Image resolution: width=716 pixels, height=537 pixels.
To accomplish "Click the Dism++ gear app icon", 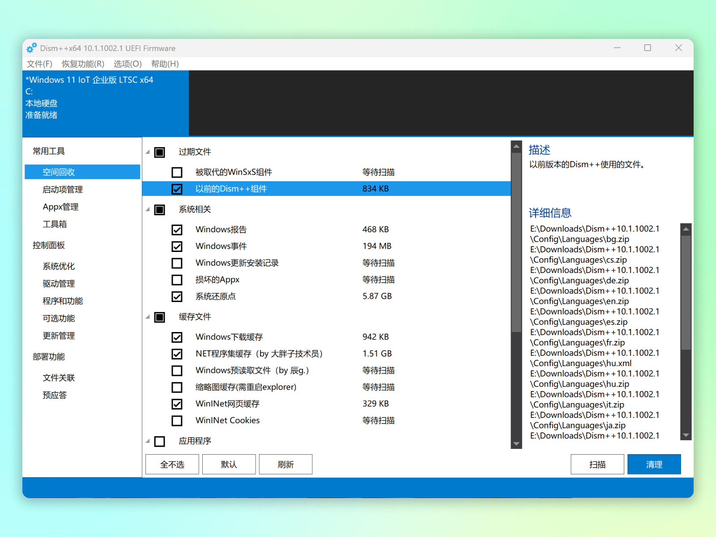I will [x=31, y=48].
